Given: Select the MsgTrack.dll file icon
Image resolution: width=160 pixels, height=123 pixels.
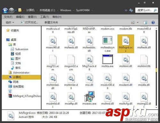Looking at the screenshot, I should coord(89,59).
